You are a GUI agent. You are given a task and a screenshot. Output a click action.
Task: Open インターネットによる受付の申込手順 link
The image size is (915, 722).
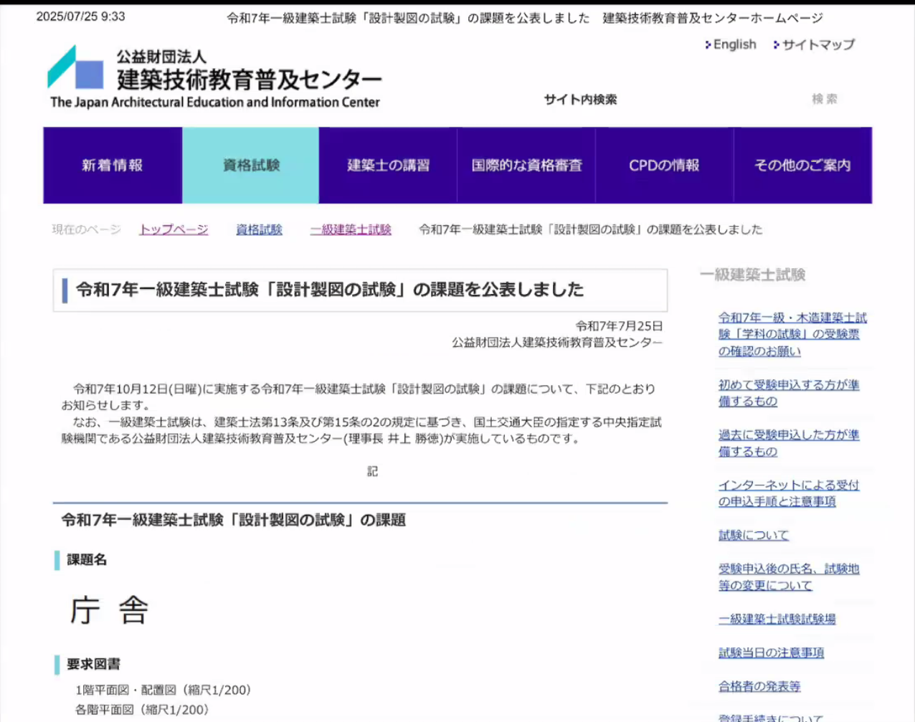coord(789,493)
